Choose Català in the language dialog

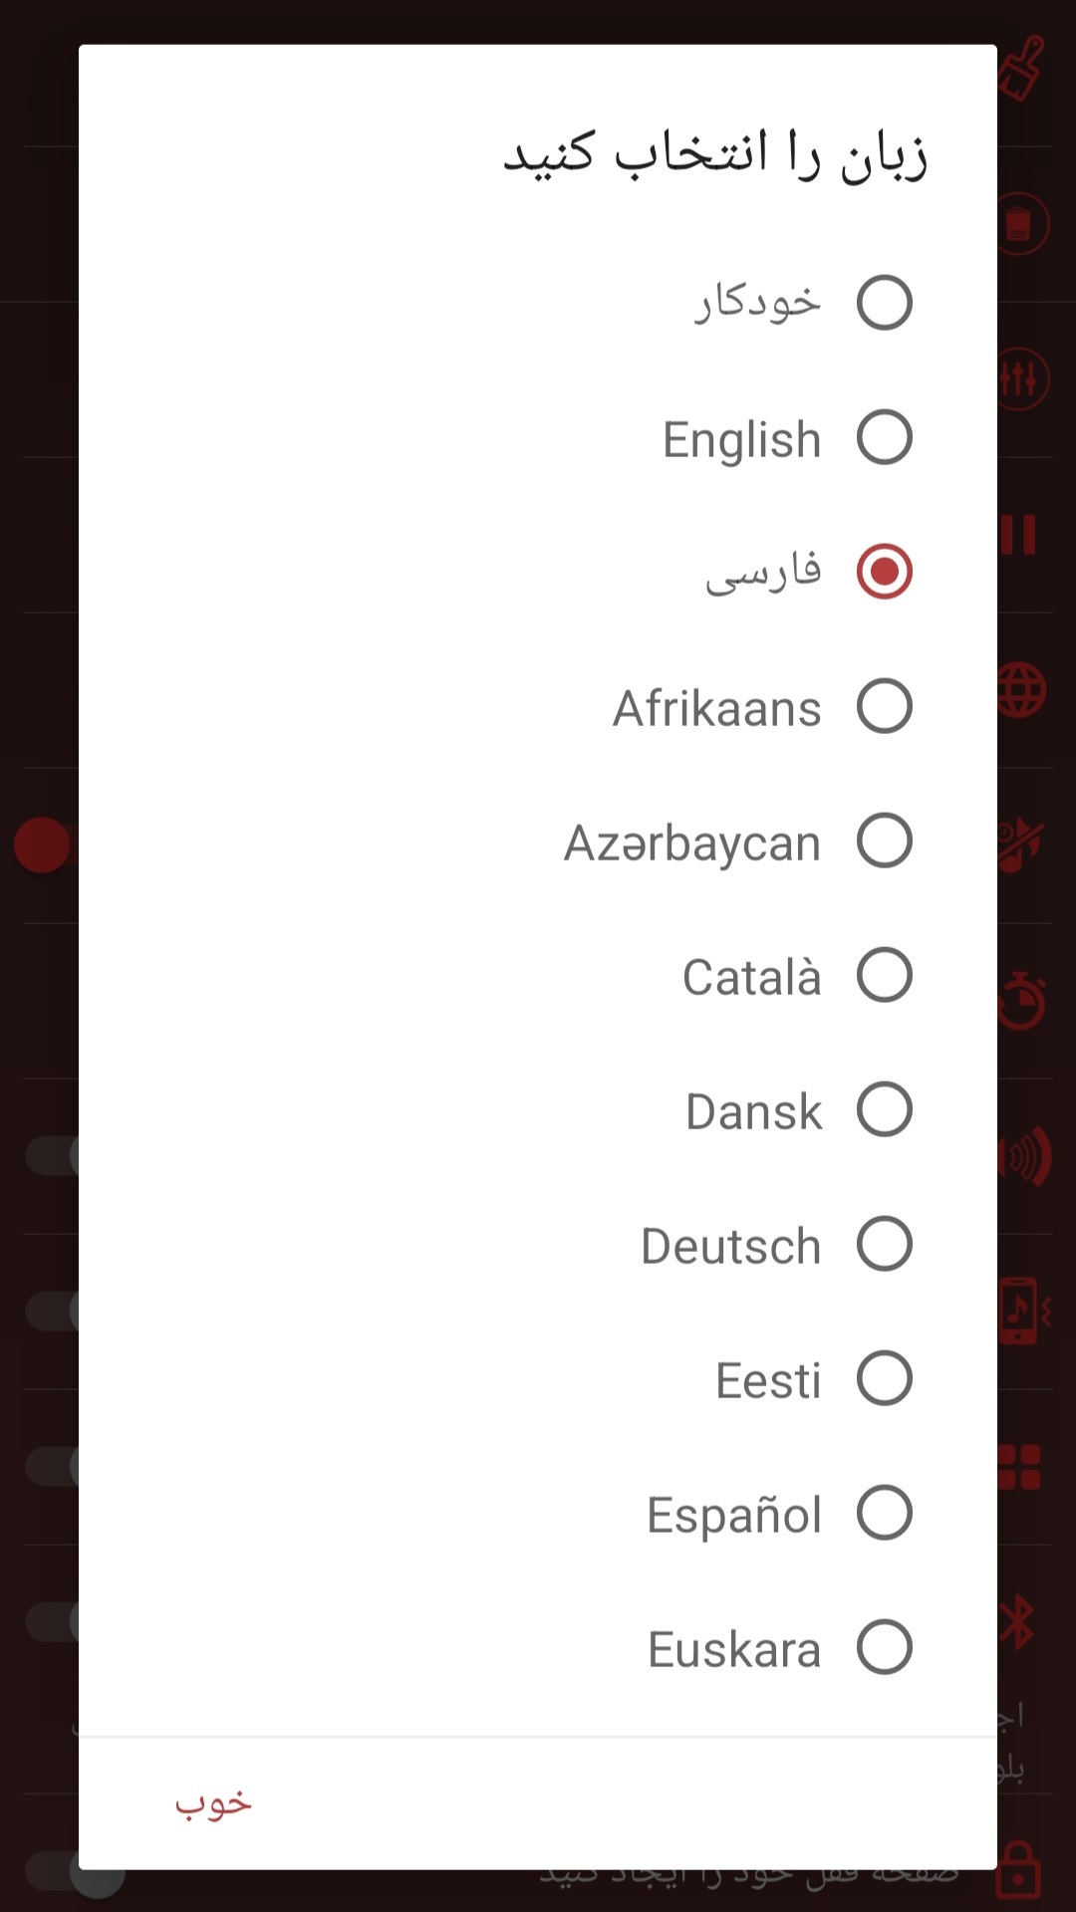pos(884,975)
